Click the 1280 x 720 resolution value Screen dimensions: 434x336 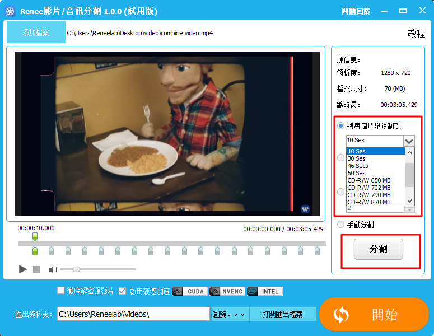(396, 73)
